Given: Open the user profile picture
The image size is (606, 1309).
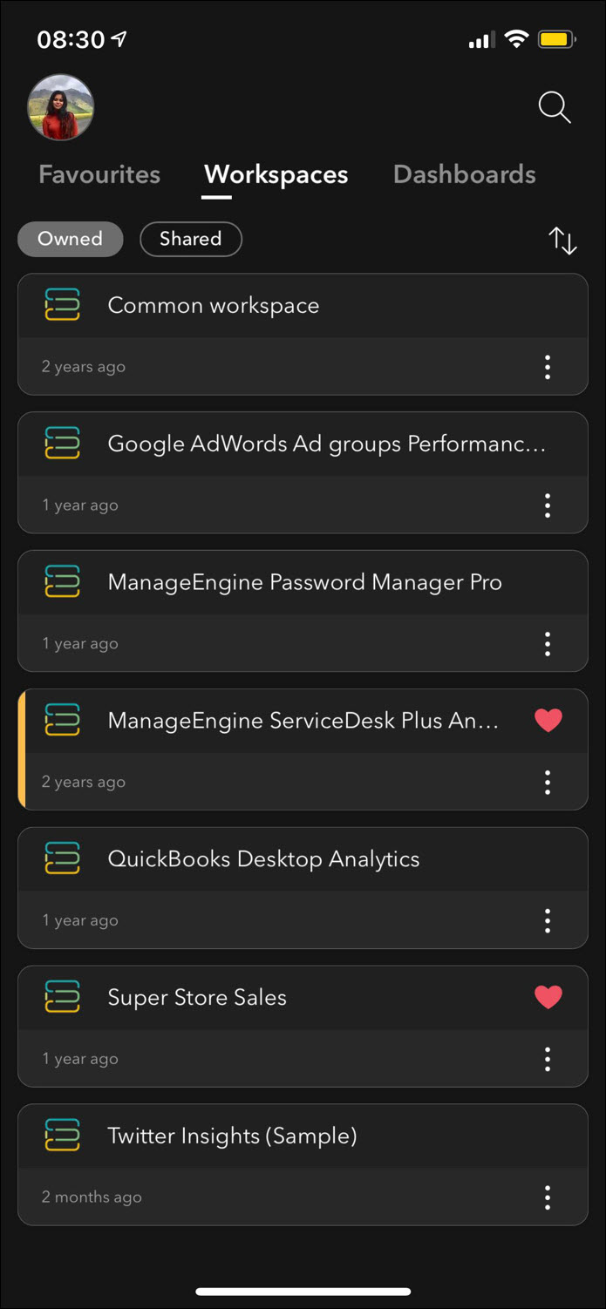Looking at the screenshot, I should point(61,108).
